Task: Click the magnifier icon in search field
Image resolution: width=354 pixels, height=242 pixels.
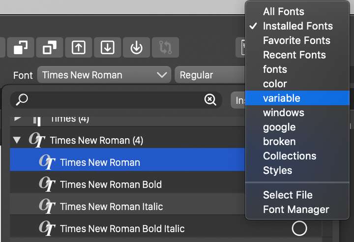Action: 22,99
